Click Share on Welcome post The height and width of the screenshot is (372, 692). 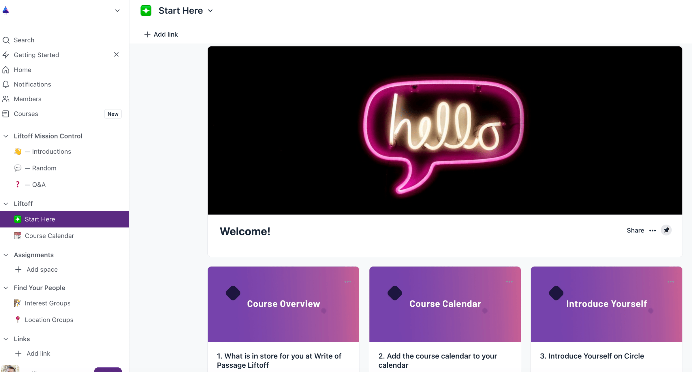[635, 230]
